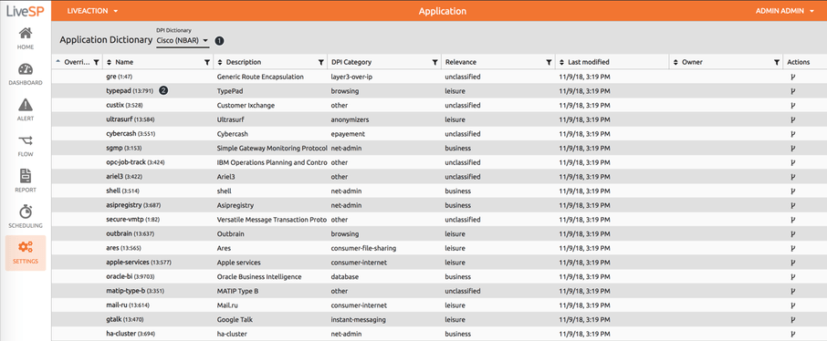Open the Dashboard gauge icon
The width and height of the screenshot is (827, 341).
pyautogui.click(x=26, y=69)
